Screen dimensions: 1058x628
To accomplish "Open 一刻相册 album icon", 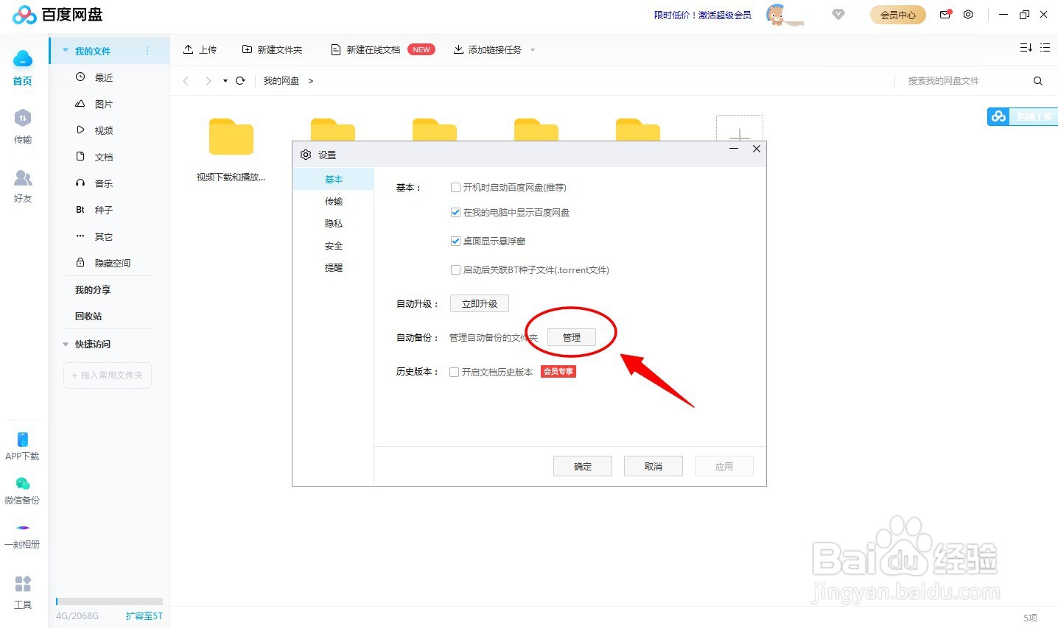I will (23, 528).
